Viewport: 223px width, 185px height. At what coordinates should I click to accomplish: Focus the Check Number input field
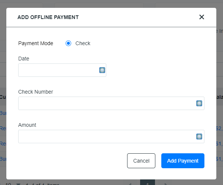pyautogui.click(x=111, y=103)
